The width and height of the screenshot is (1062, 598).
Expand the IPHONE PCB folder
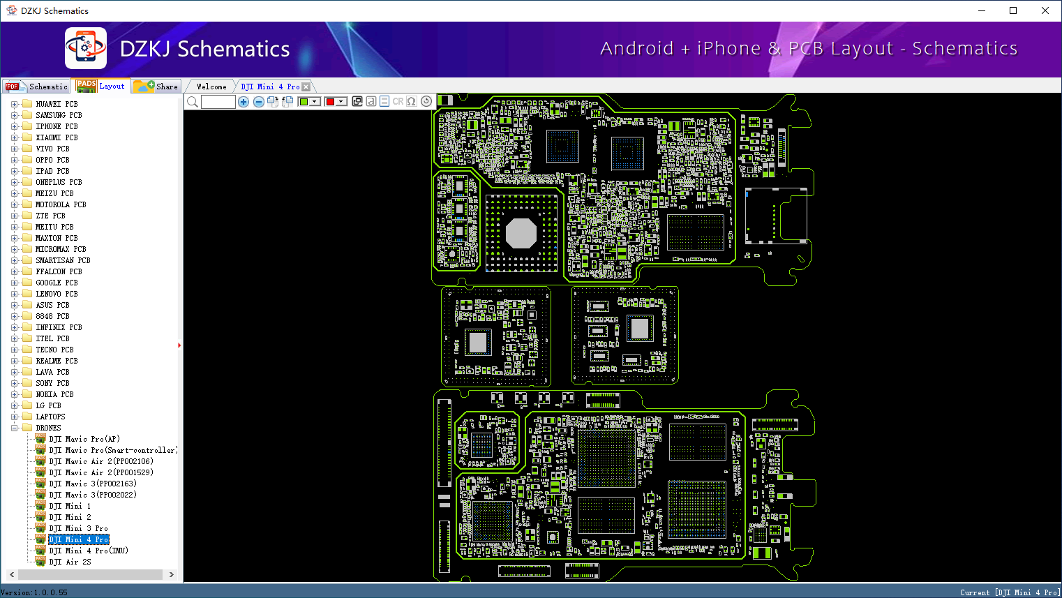14,126
